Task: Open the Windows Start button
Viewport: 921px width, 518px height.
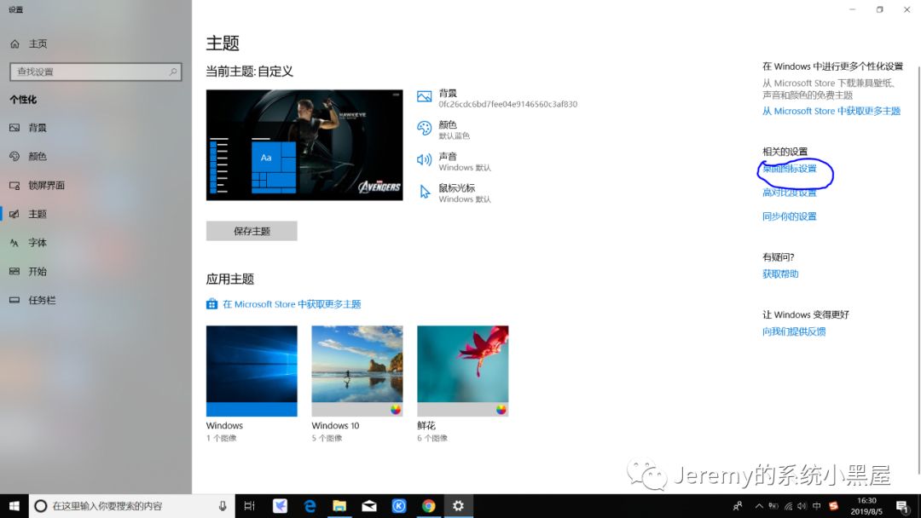Action: [x=14, y=506]
